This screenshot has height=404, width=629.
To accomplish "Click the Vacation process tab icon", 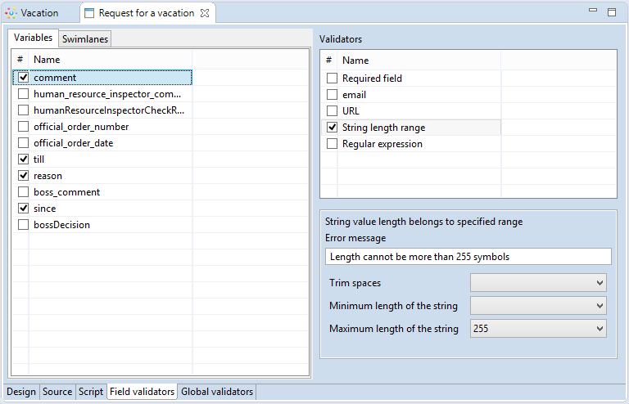I will 11,13.
